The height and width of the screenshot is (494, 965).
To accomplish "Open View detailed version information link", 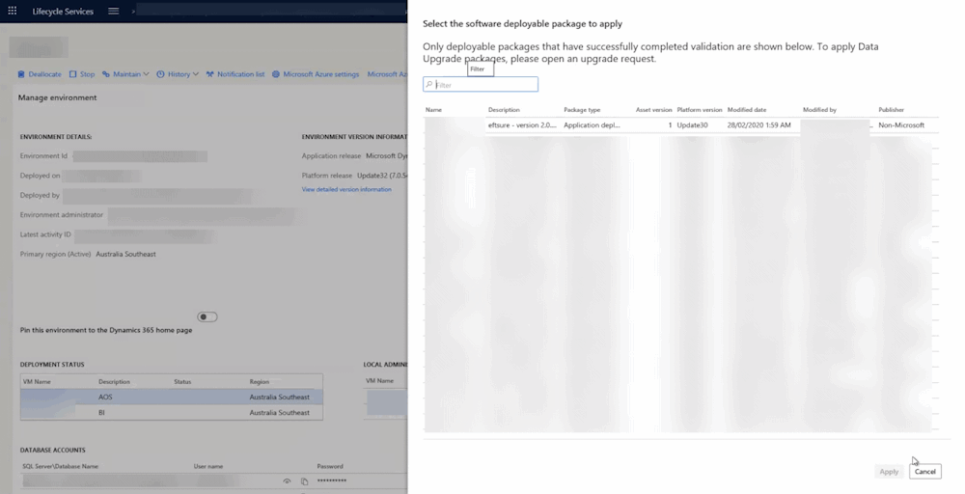I will 346,189.
